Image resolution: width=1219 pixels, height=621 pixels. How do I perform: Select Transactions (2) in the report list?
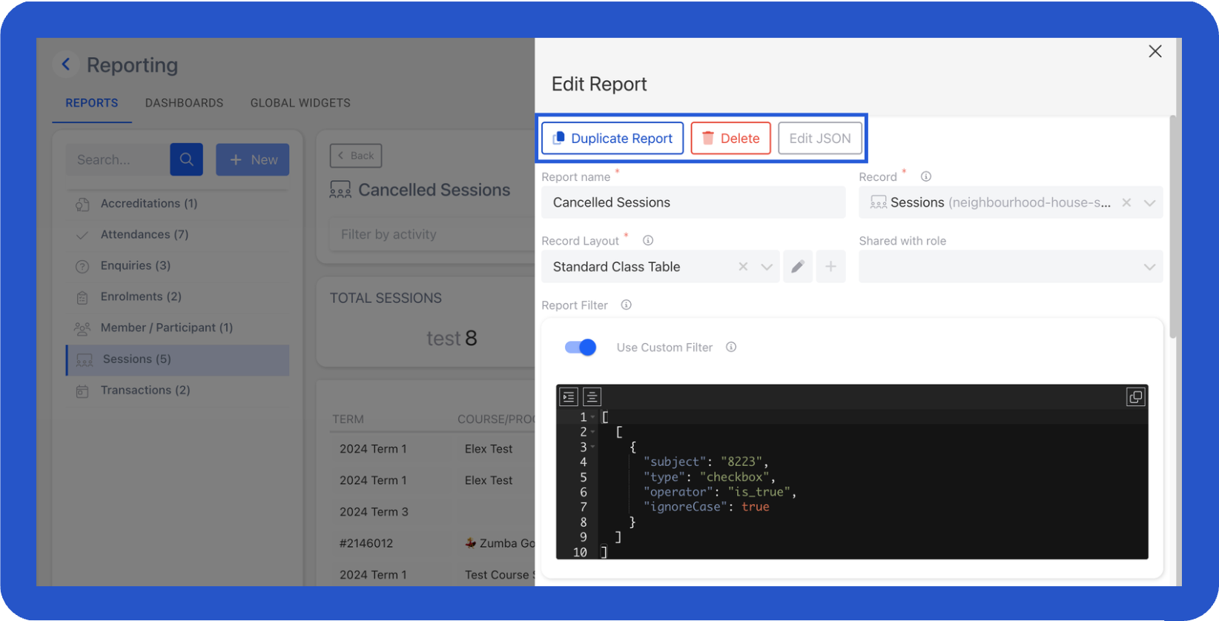tap(178, 391)
